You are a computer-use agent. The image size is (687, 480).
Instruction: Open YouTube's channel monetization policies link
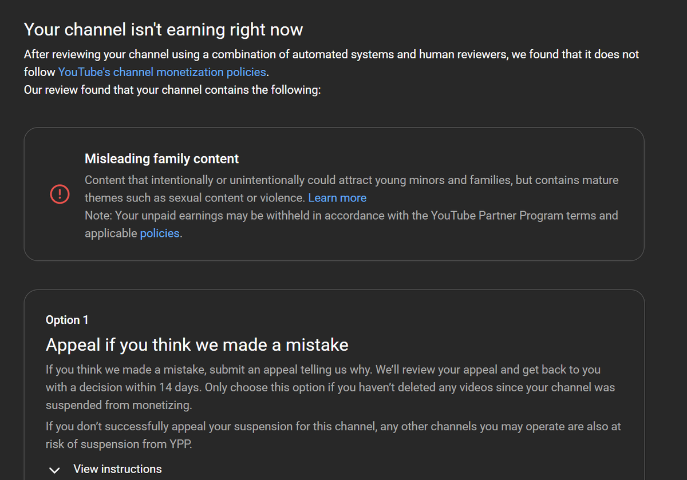pos(162,72)
